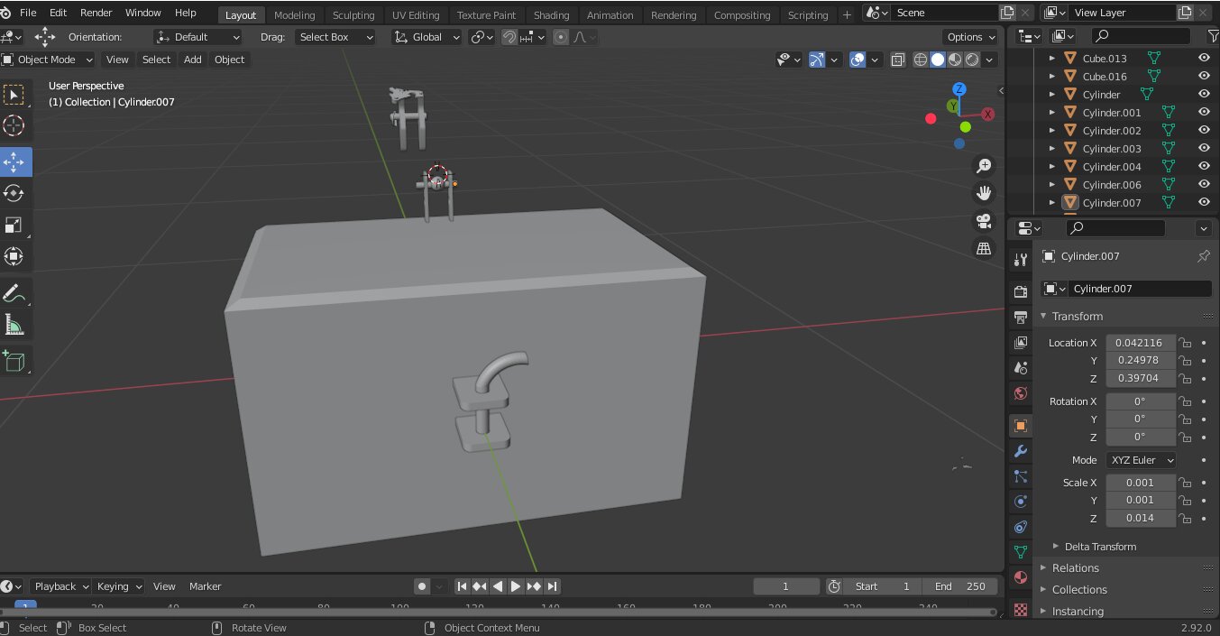Screen dimensions: 1220x636
Task: Open the Tool properties tab
Action: 1021,260
